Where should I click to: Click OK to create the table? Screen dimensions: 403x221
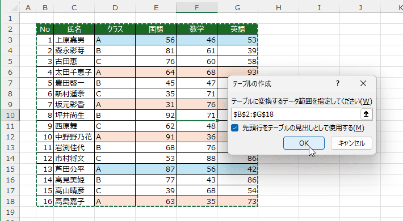coord(304,143)
